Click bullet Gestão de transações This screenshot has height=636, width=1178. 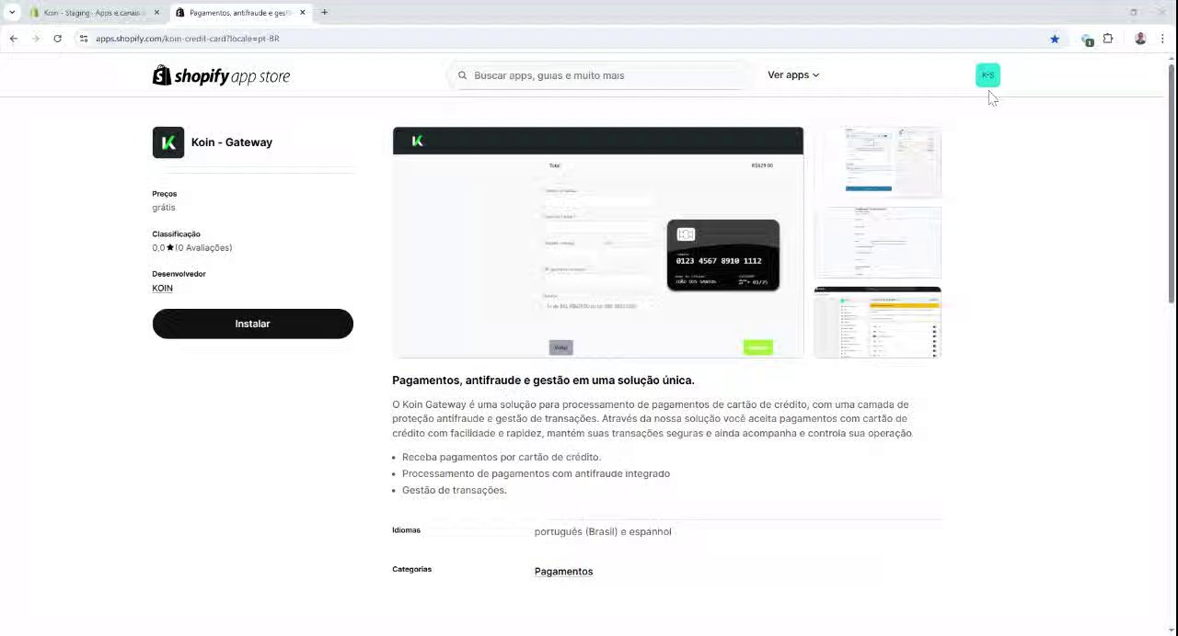coord(455,490)
